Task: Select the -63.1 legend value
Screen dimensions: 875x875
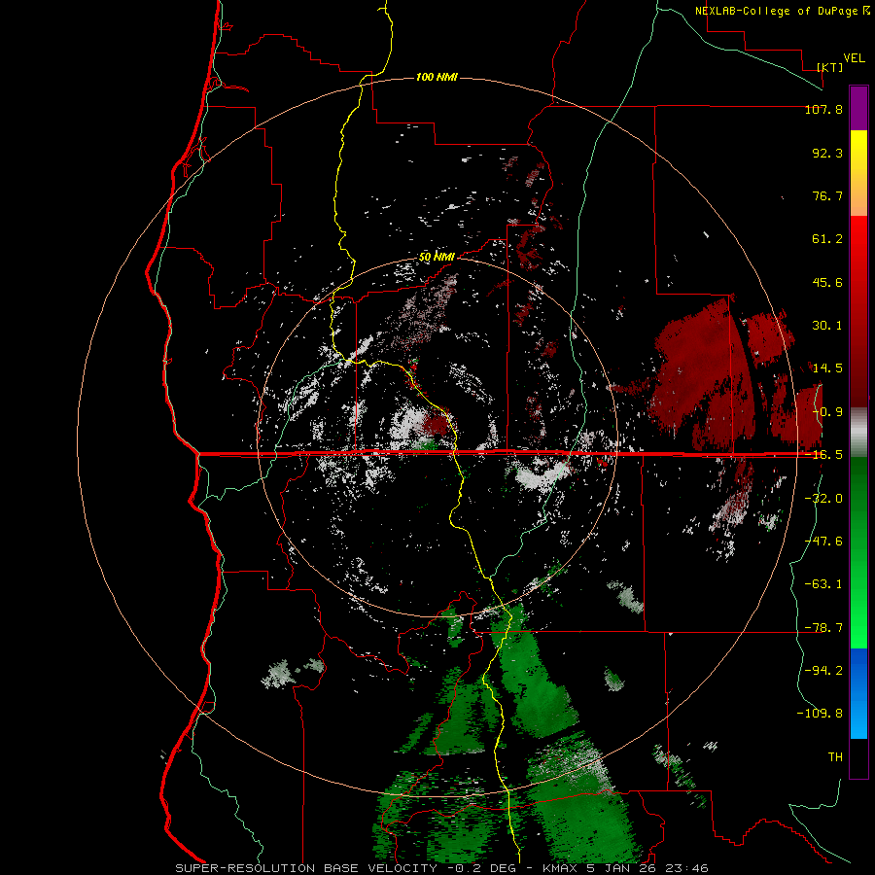Action: 823,584
